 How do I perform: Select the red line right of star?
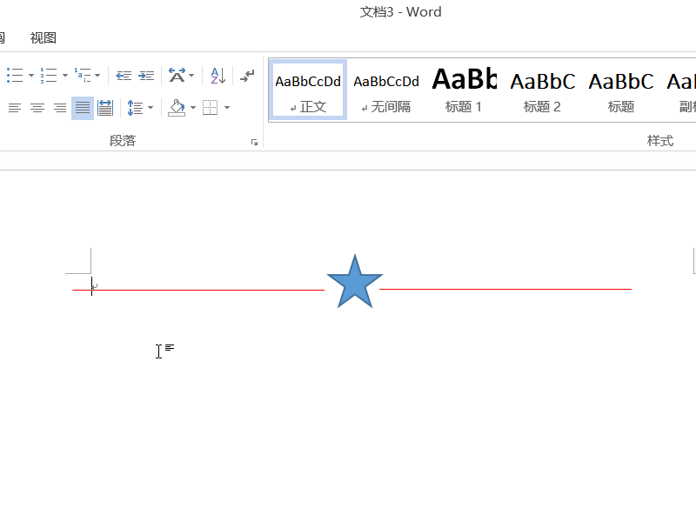point(505,290)
